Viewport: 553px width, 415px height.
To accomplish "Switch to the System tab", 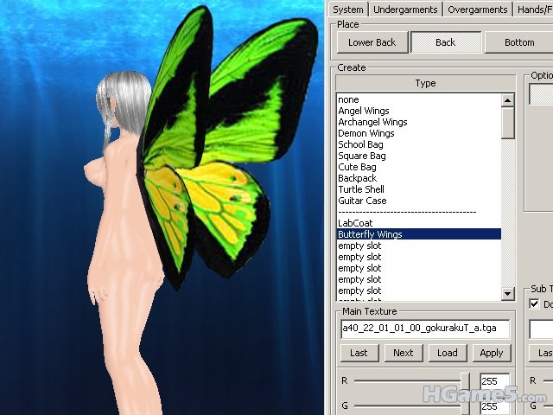I will pyautogui.click(x=348, y=10).
